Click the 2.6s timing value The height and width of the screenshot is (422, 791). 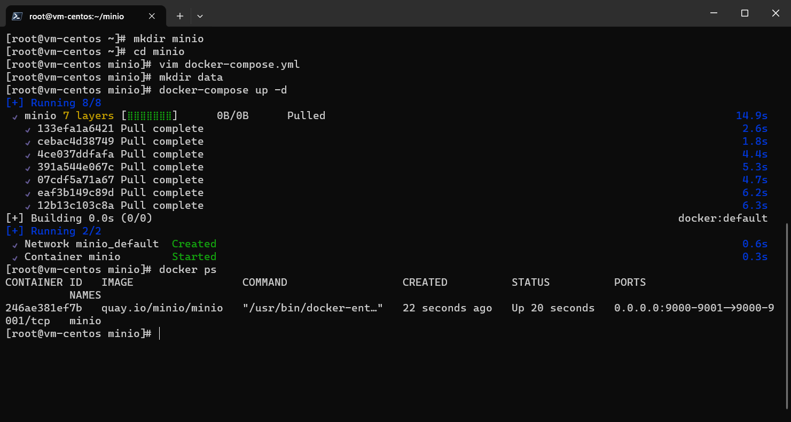tap(755, 129)
